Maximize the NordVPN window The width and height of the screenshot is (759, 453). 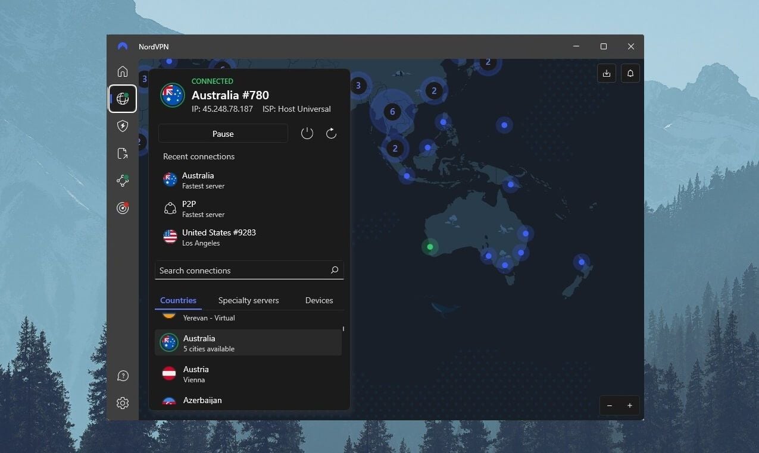(604, 46)
